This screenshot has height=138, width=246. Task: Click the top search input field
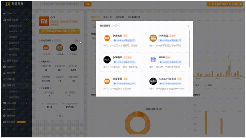coord(62,4)
